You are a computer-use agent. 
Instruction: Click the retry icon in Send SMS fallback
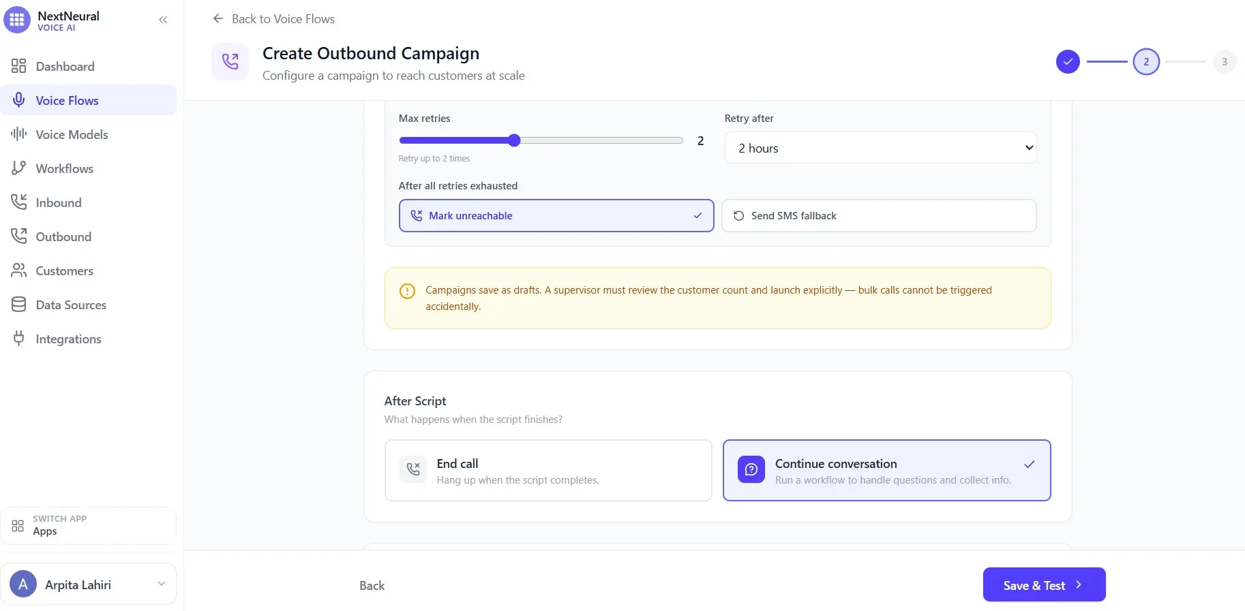click(x=738, y=215)
